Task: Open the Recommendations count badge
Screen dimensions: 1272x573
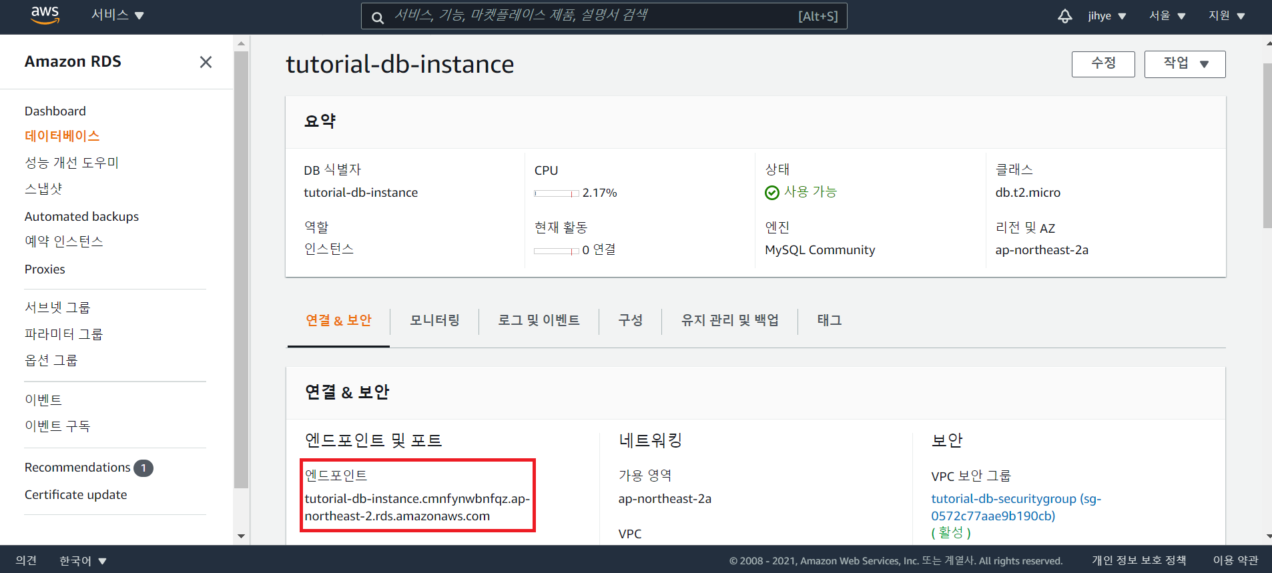Action: [x=143, y=468]
